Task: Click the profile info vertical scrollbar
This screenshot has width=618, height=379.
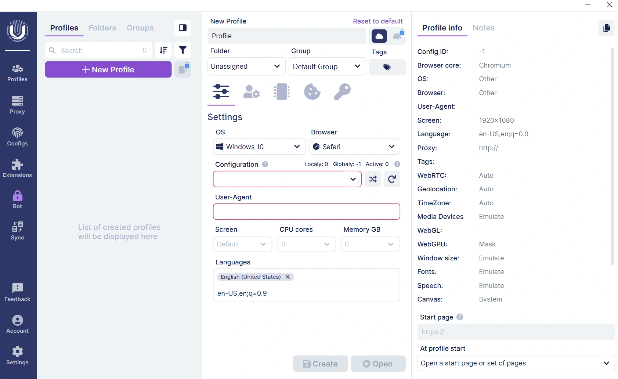Action: pyautogui.click(x=612, y=156)
